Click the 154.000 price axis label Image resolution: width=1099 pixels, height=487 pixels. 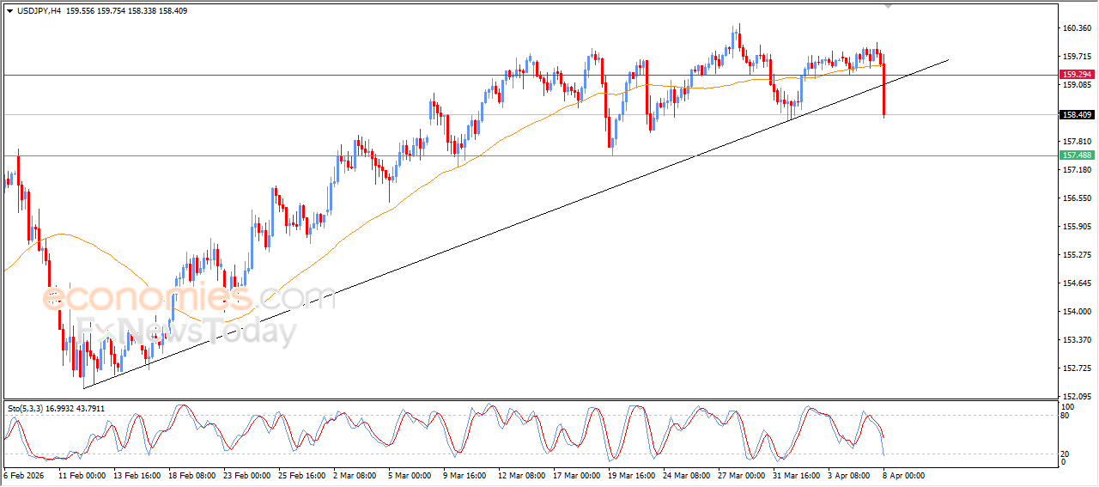1076,312
